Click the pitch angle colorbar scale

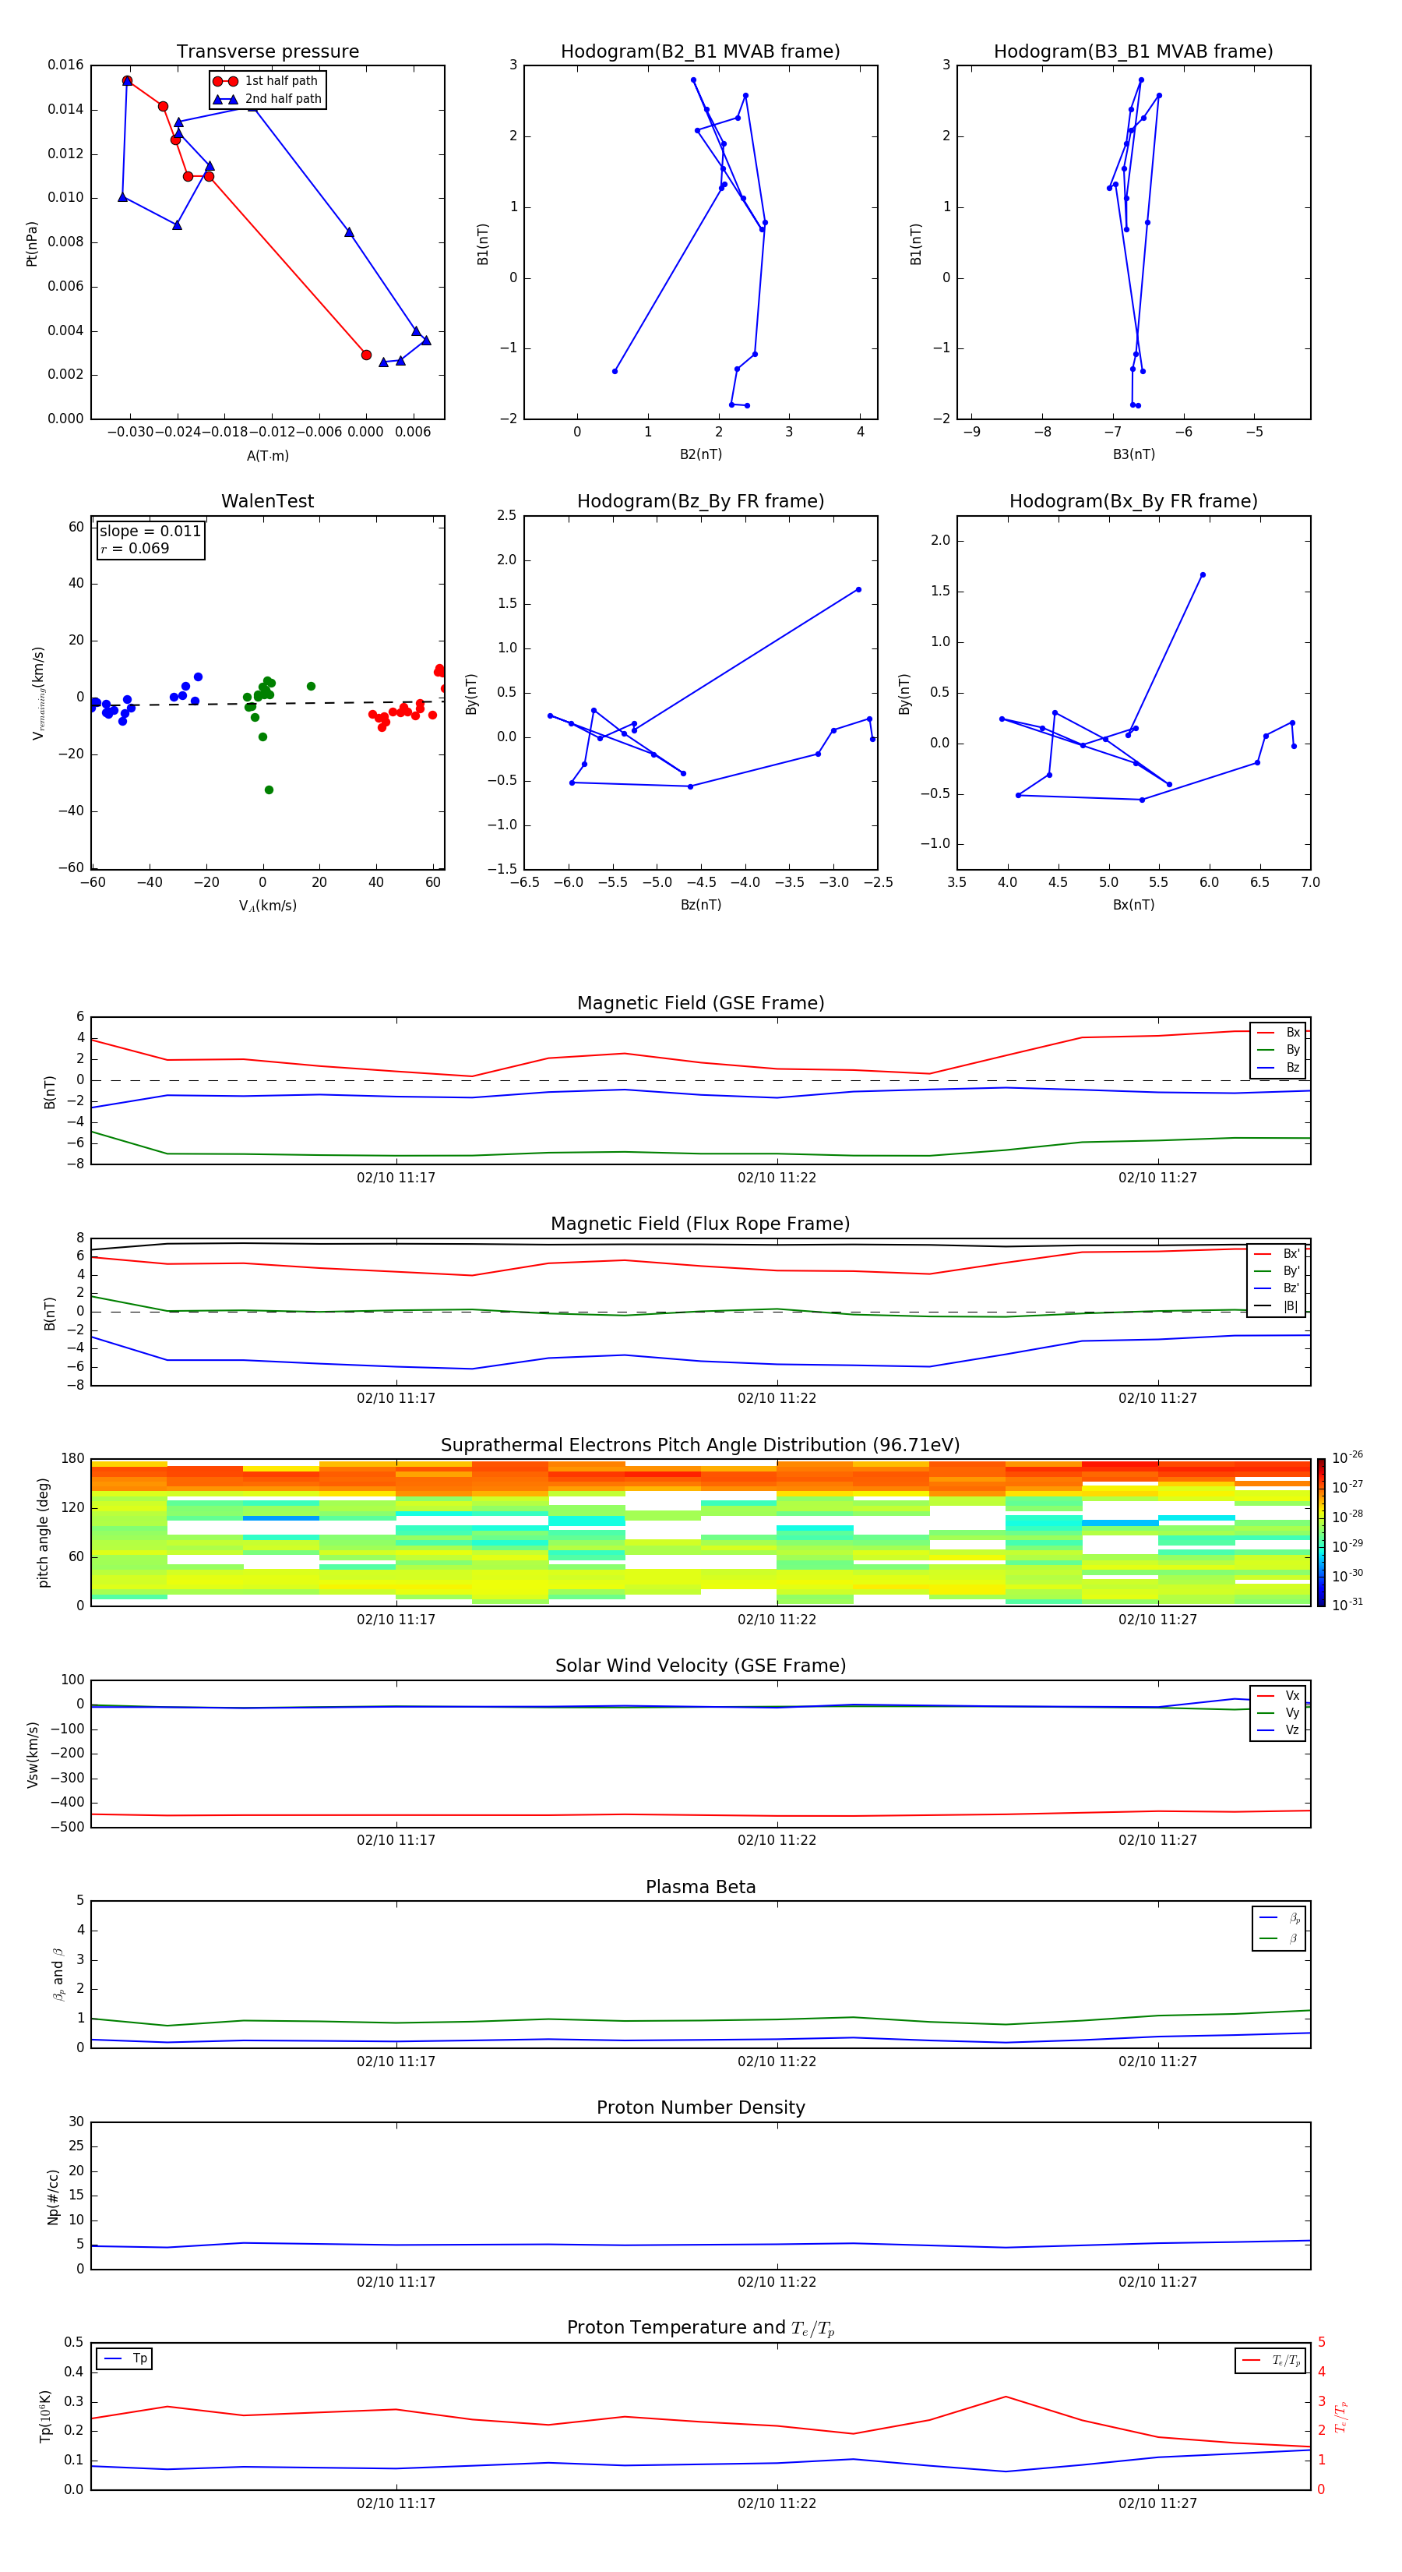click(1321, 1532)
